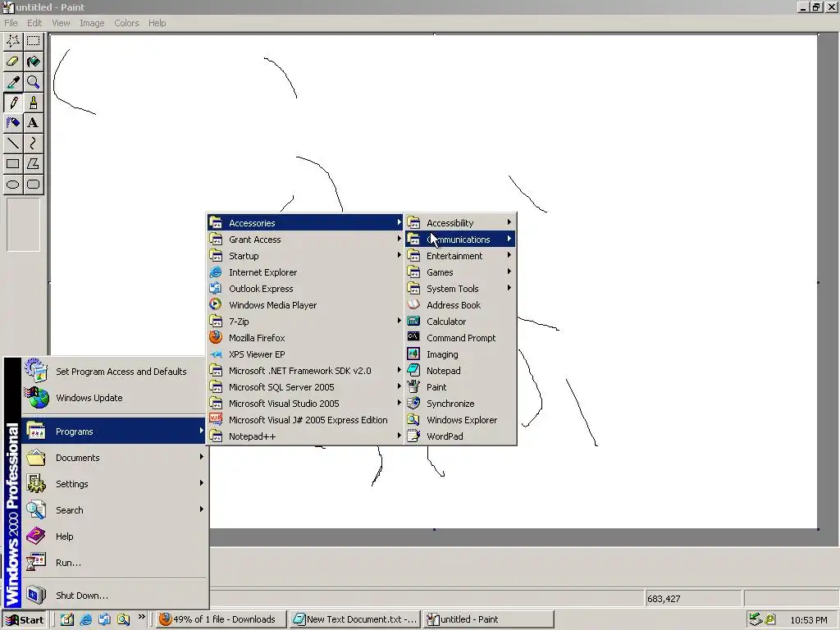Expand the System Tools submenu
This screenshot has width=840, height=630.
tap(460, 289)
